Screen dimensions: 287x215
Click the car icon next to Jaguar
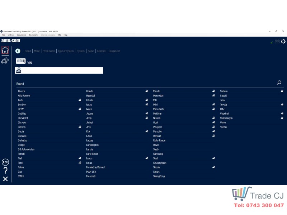click(147, 114)
